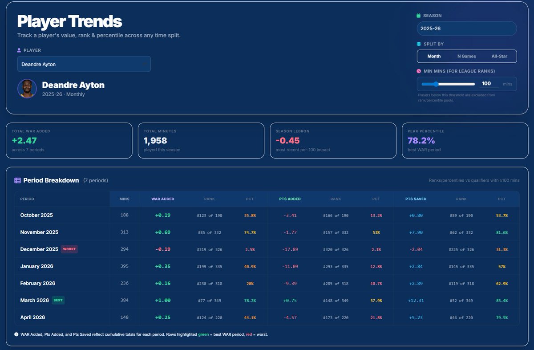Sort by the PTS SAVED column header
The image size is (534, 350).
point(416,199)
